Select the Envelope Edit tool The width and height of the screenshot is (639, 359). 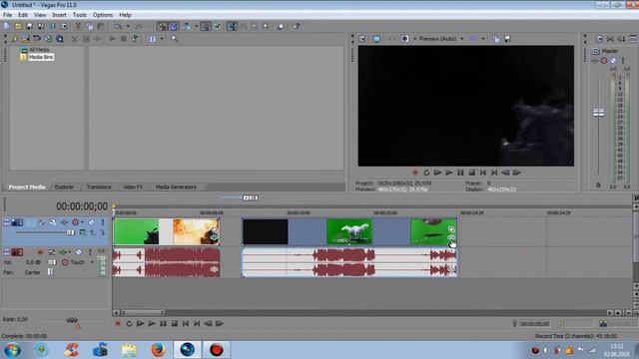[x=244, y=27]
